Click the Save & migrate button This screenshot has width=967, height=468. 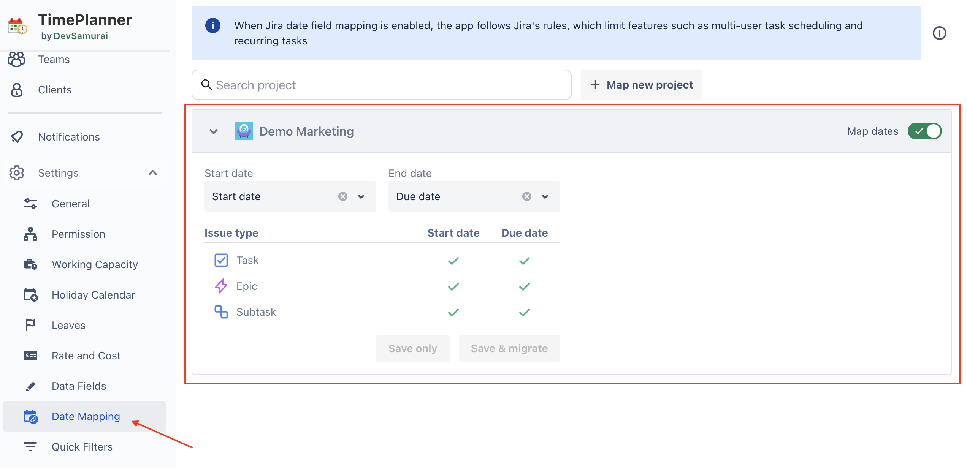[x=509, y=348]
